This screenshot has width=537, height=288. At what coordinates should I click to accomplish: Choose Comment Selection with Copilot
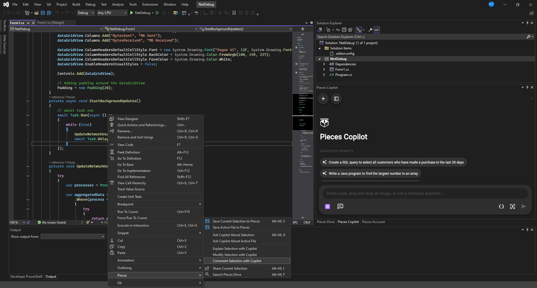pos(247,261)
